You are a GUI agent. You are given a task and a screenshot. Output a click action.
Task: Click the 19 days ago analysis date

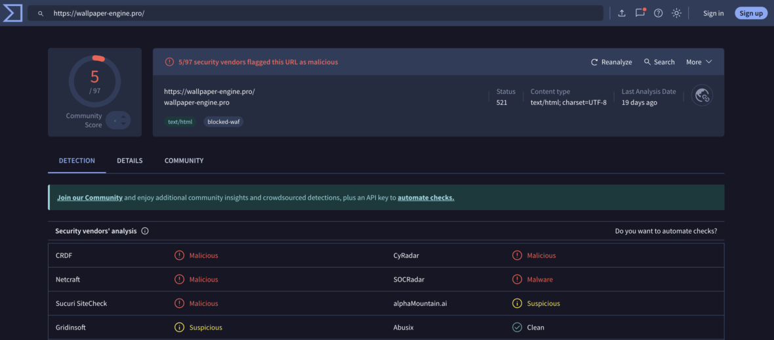(640, 103)
